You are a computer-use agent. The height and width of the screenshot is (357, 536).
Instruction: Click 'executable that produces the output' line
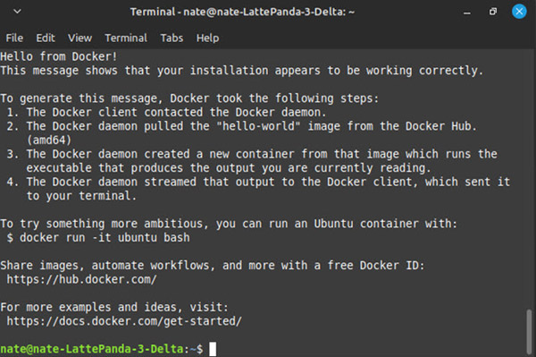pyautogui.click(x=229, y=168)
